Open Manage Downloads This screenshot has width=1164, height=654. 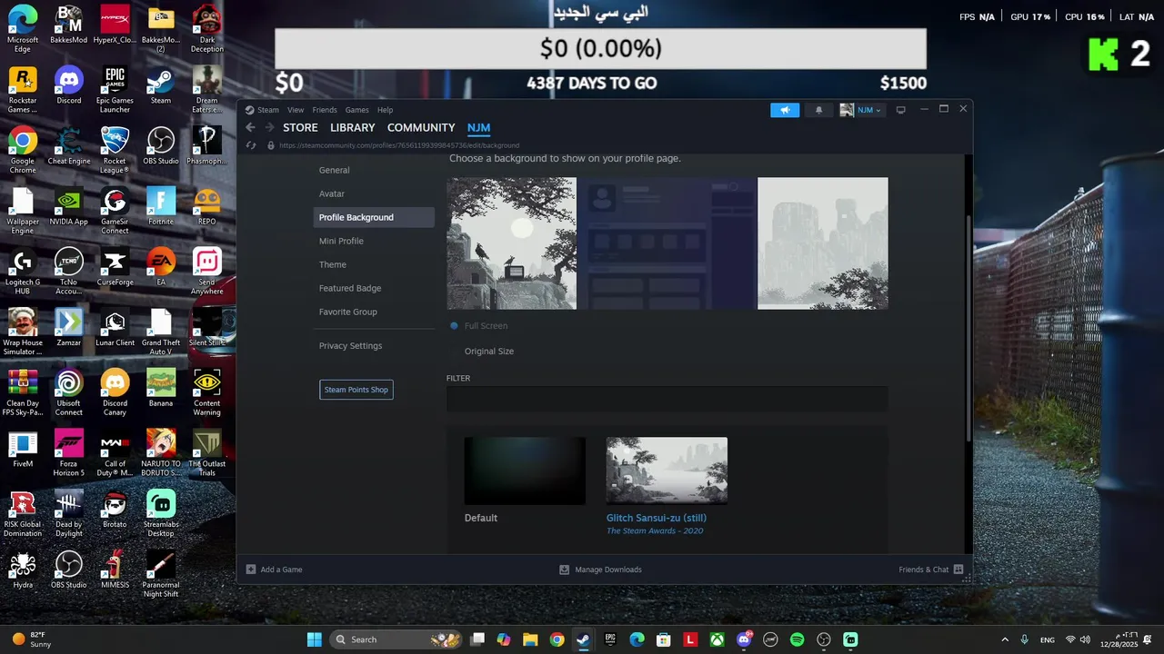[600, 570]
